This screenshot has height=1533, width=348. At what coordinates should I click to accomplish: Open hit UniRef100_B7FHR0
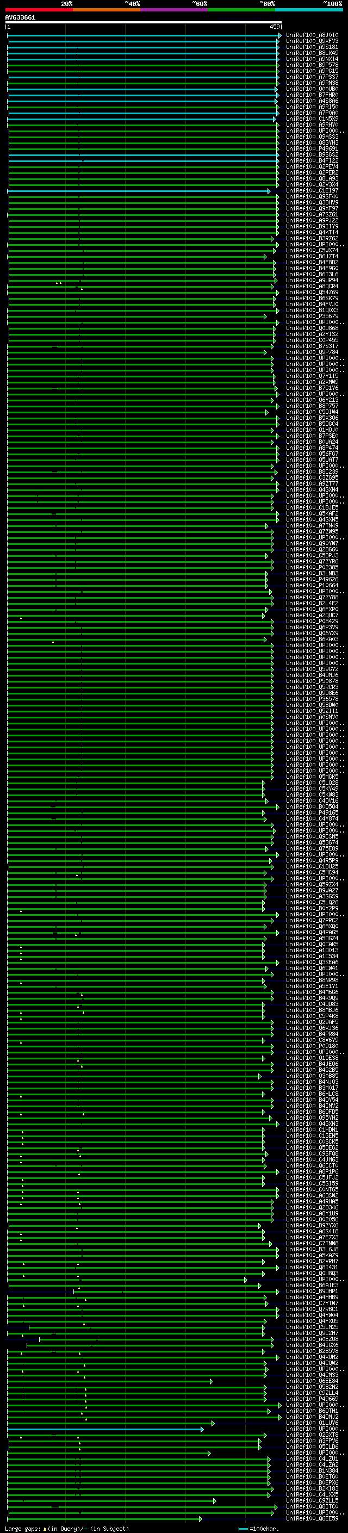[x=312, y=95]
